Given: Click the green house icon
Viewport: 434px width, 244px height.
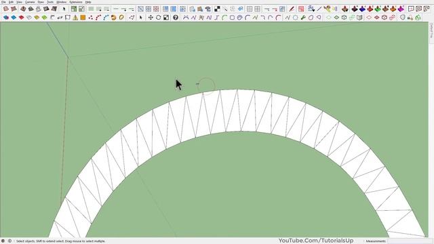Looking at the screenshot, I should (418, 18).
